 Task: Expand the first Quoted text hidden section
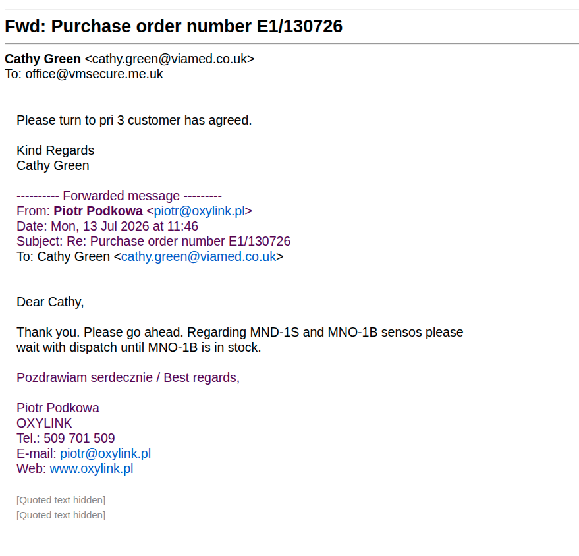point(61,500)
